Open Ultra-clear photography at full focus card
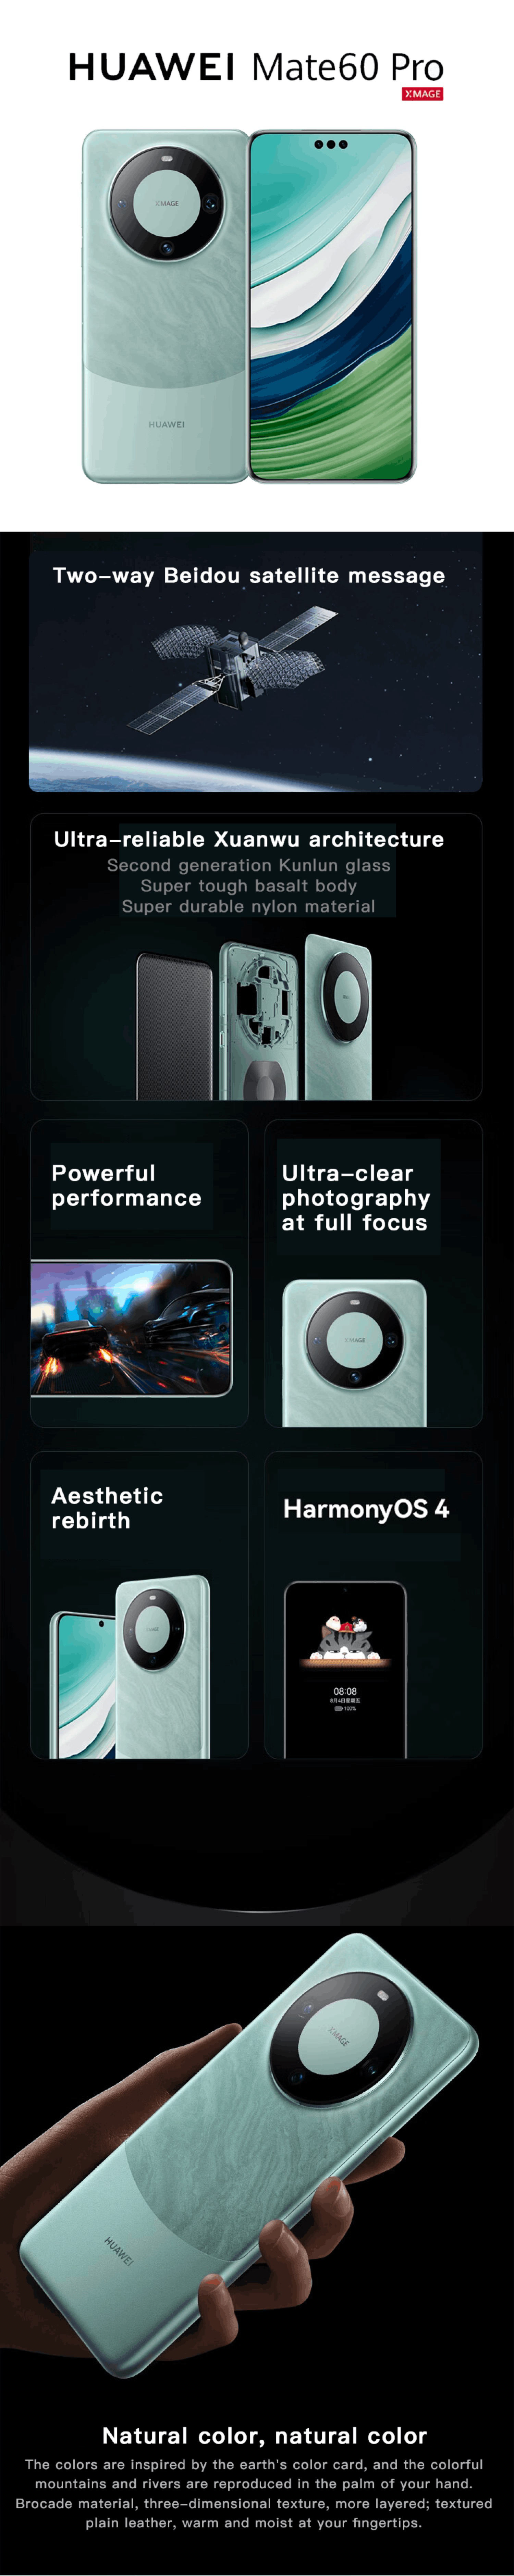The image size is (514, 2576). (373, 1273)
